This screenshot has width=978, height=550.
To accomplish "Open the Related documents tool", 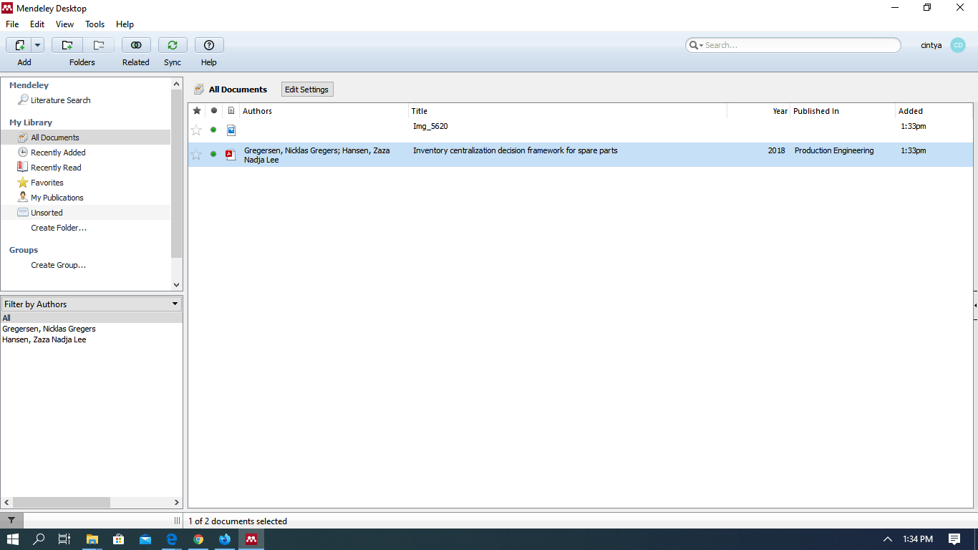I will (x=136, y=45).
